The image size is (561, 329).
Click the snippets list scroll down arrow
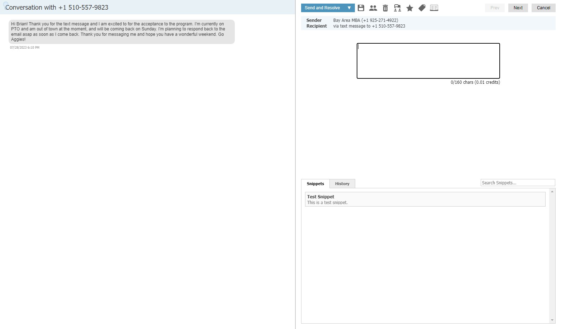552,320
